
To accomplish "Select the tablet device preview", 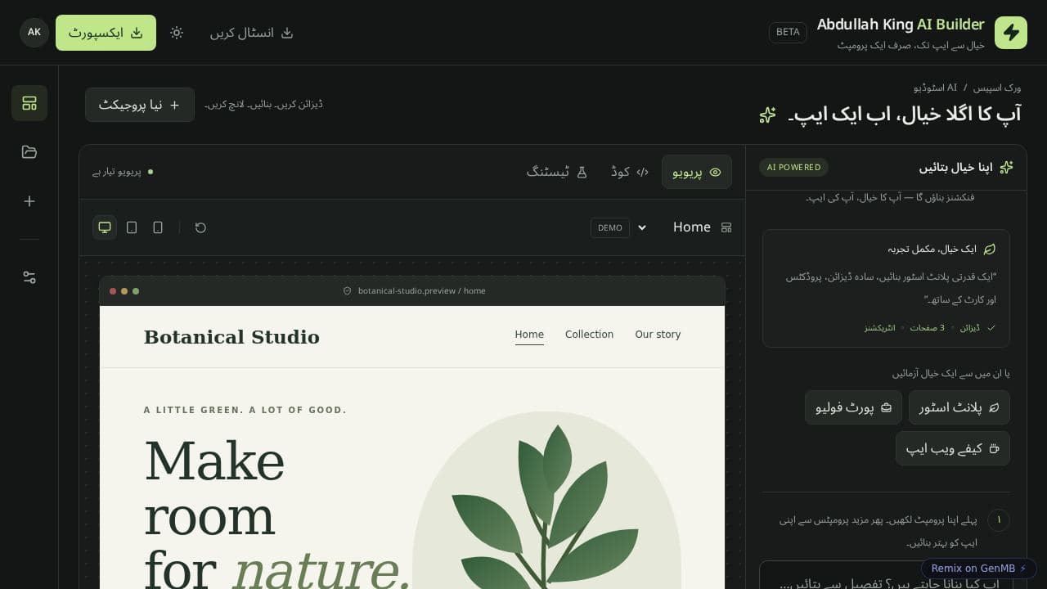I will pyautogui.click(x=132, y=227).
